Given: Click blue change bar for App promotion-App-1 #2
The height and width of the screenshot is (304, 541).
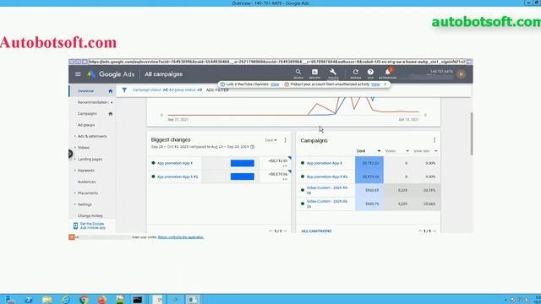Looking at the screenshot, I should pyautogui.click(x=243, y=176).
